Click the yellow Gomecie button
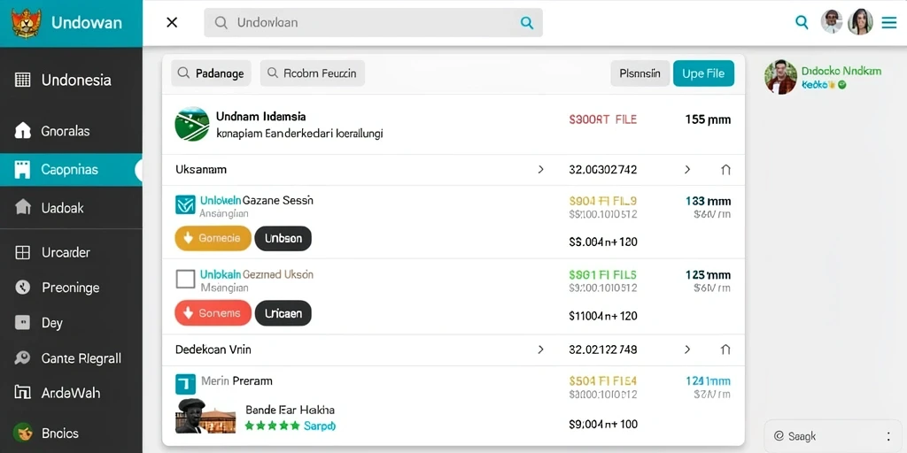Viewport: 907px width, 453px height. click(213, 238)
